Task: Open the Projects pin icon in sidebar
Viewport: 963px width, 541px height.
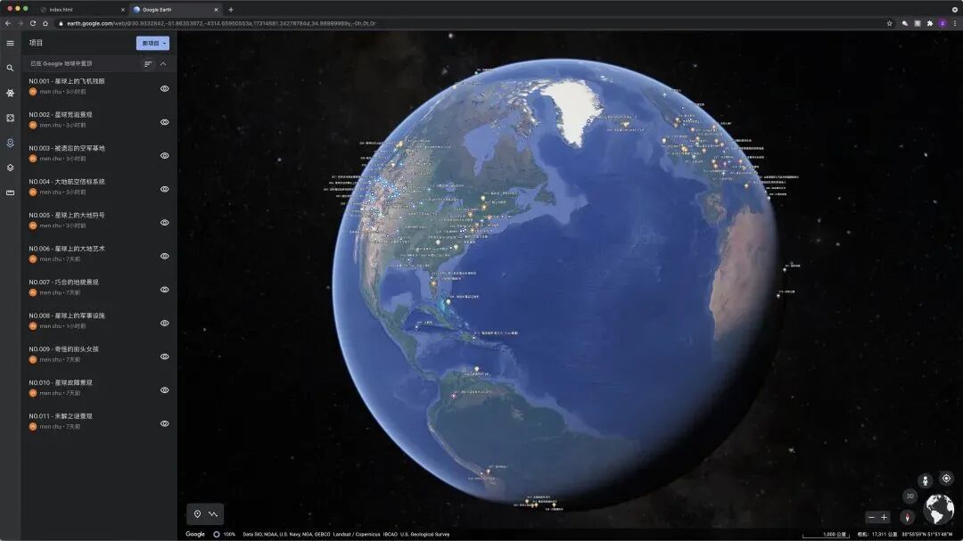Action: point(11,143)
